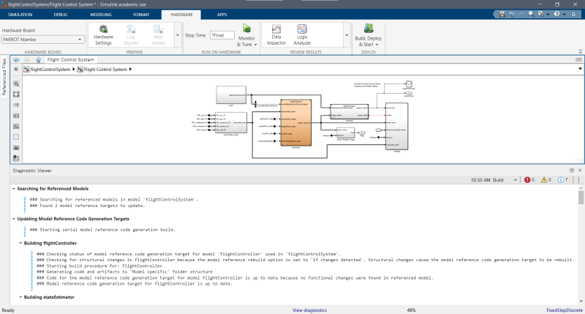Click Fit to View in the canvas palette
585x314 pixels.
(x=16, y=94)
